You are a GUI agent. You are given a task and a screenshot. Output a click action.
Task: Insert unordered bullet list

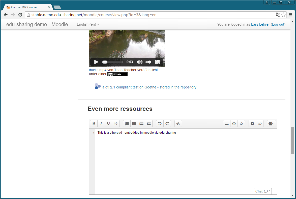[x=134, y=124]
